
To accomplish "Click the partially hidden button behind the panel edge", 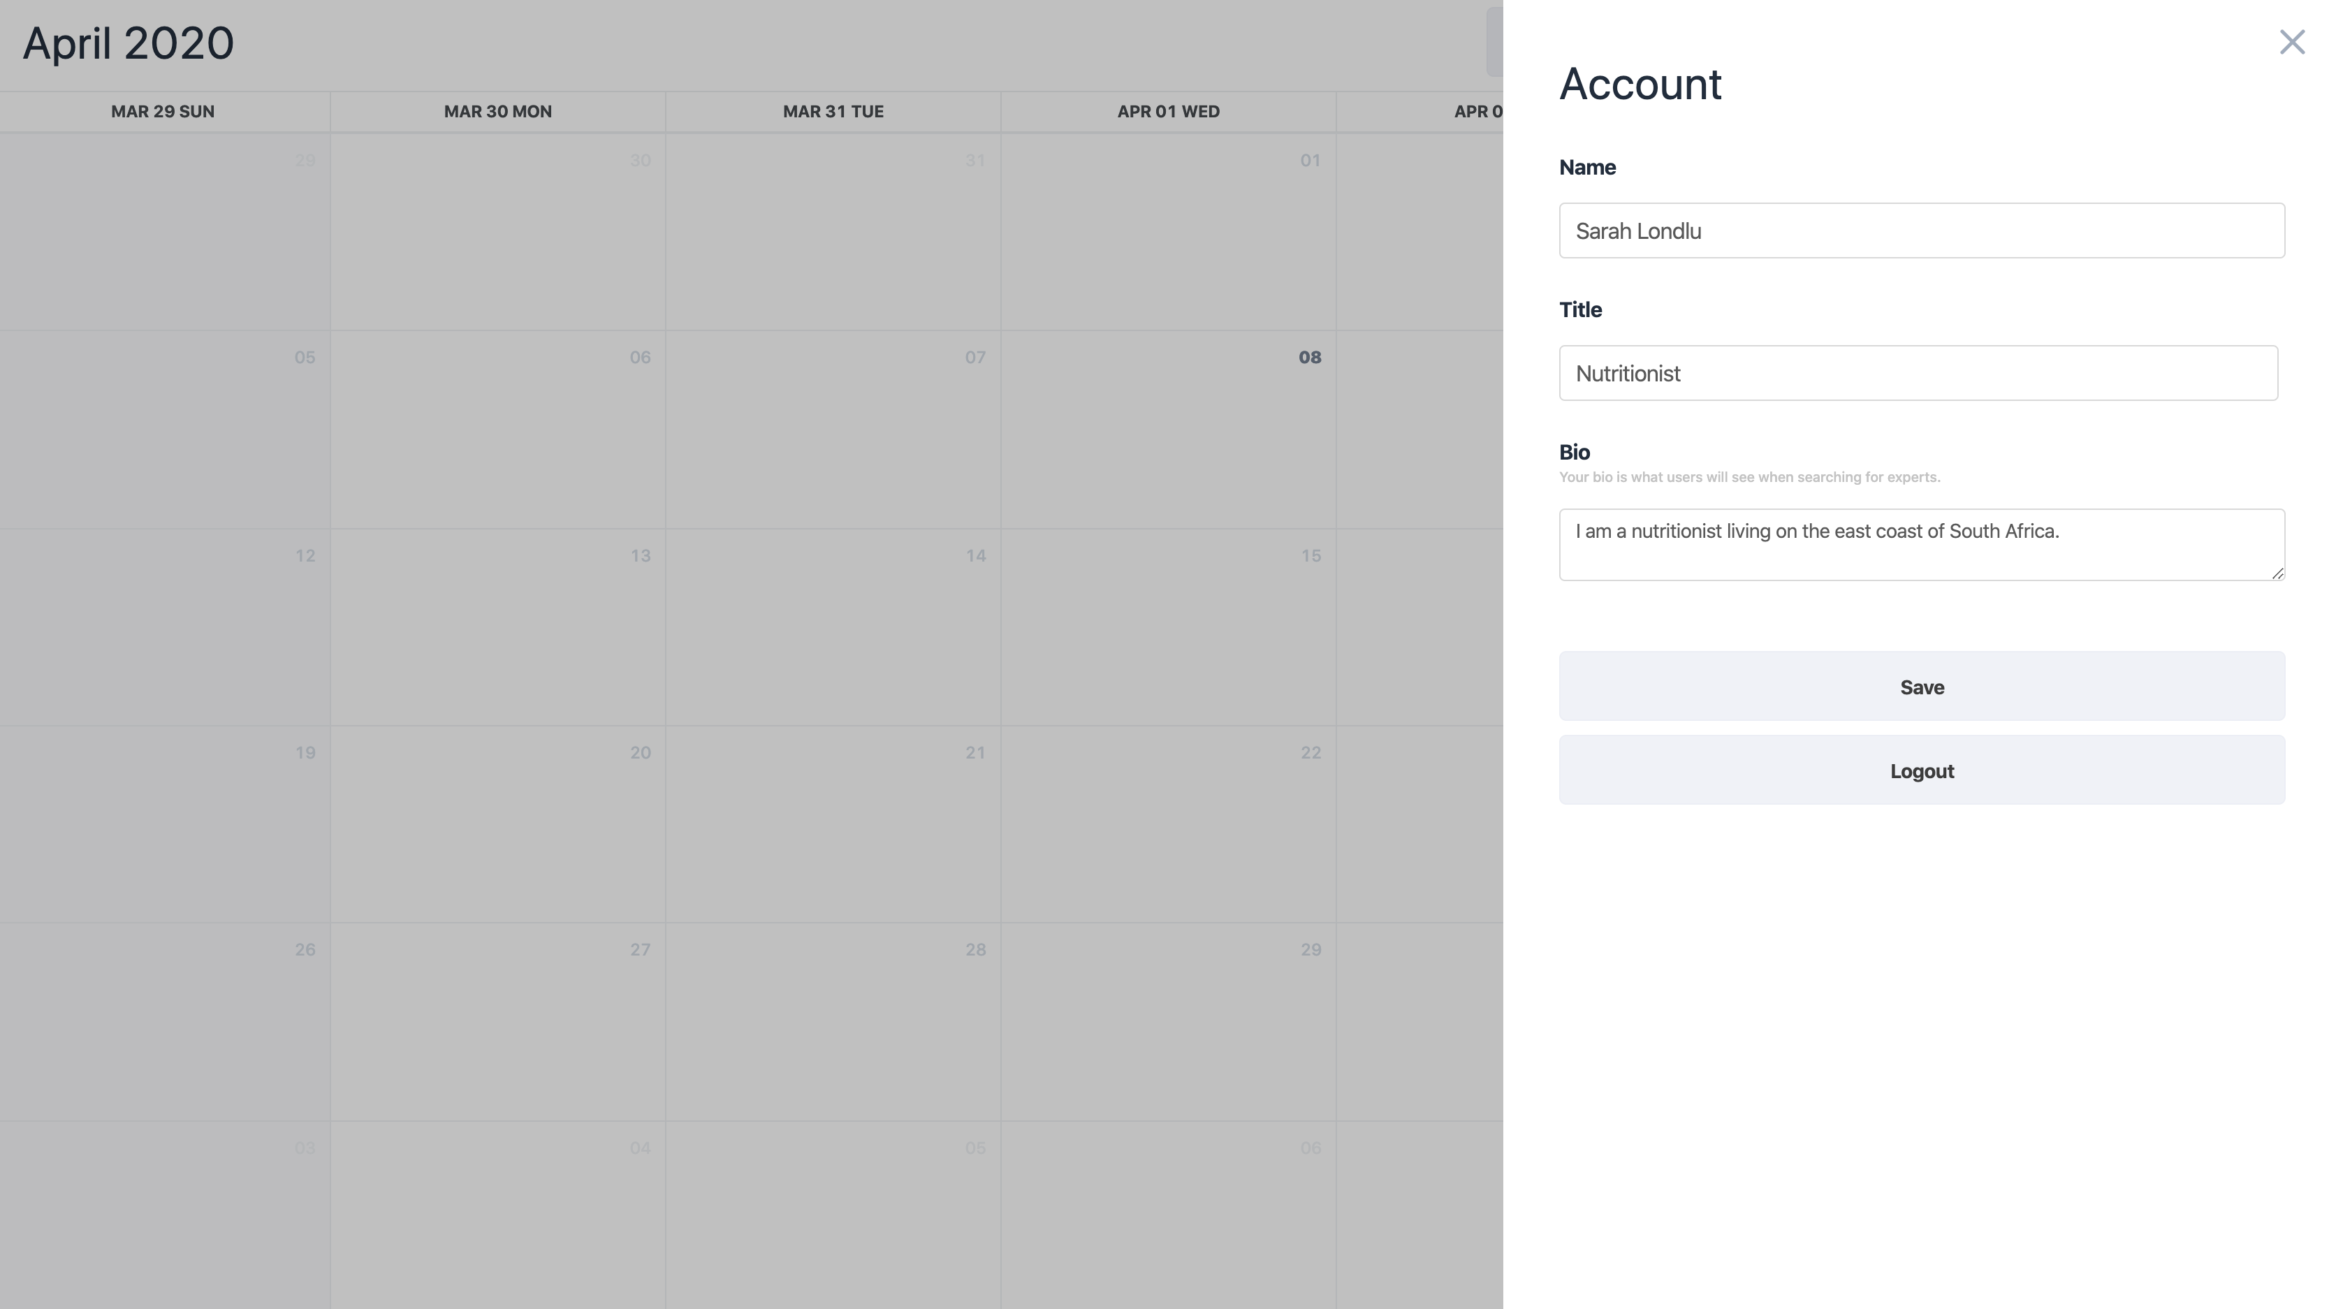I will point(1494,43).
